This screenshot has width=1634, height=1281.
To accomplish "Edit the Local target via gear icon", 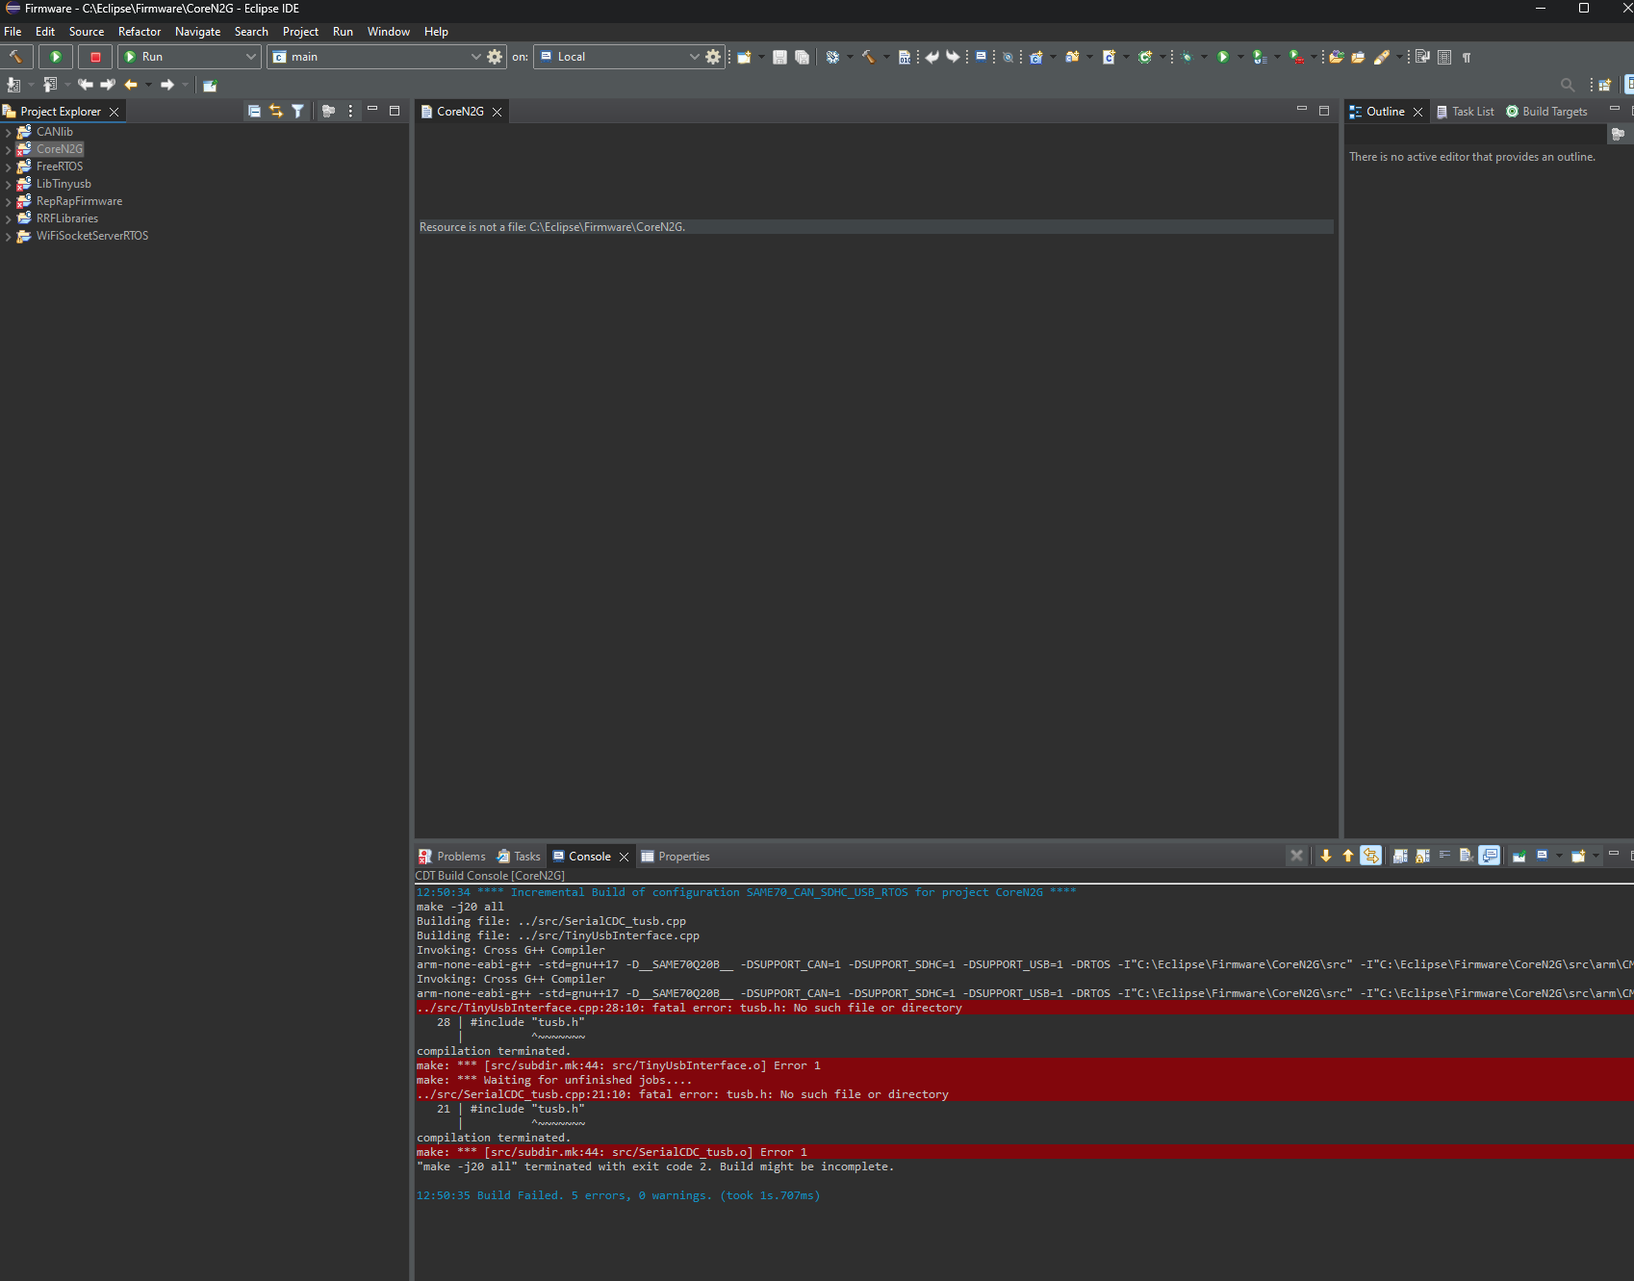I will pos(713,57).
